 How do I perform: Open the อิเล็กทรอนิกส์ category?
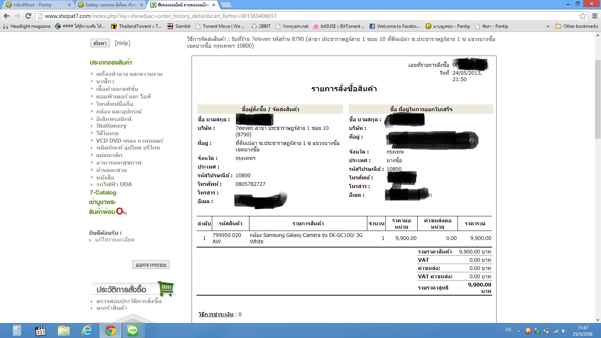pyautogui.click(x=114, y=119)
